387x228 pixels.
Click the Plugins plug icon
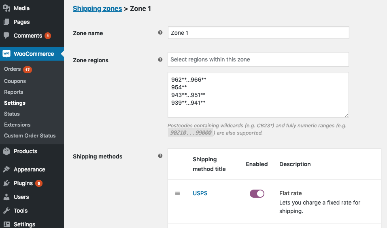click(x=6, y=183)
